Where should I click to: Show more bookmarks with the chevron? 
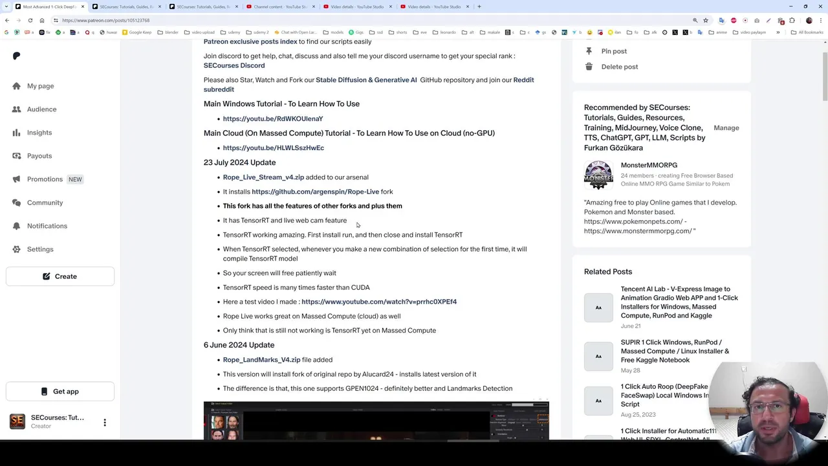tap(778, 32)
